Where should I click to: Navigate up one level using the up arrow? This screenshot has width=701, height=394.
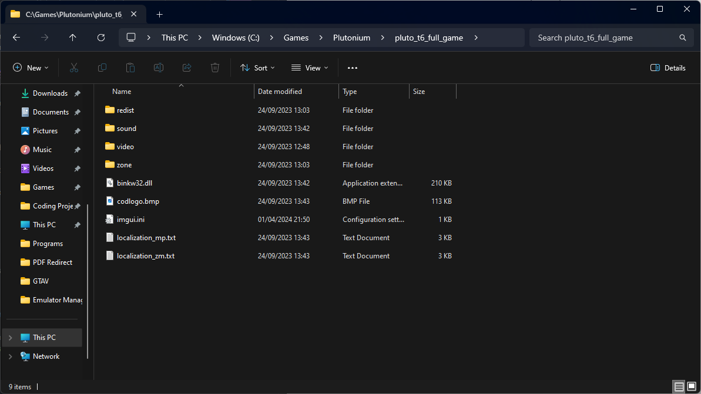click(x=72, y=37)
